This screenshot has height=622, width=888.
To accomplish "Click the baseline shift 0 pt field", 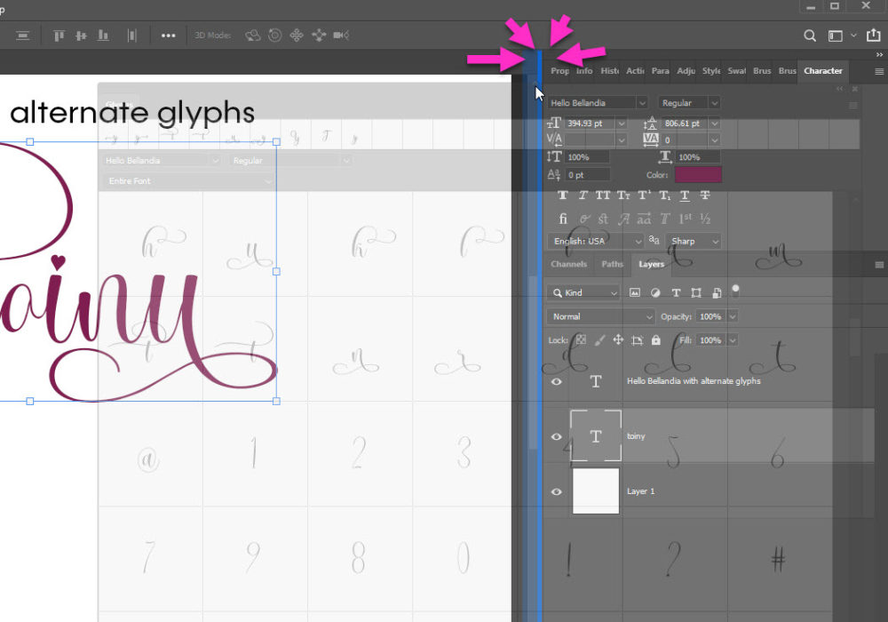I will coord(587,175).
